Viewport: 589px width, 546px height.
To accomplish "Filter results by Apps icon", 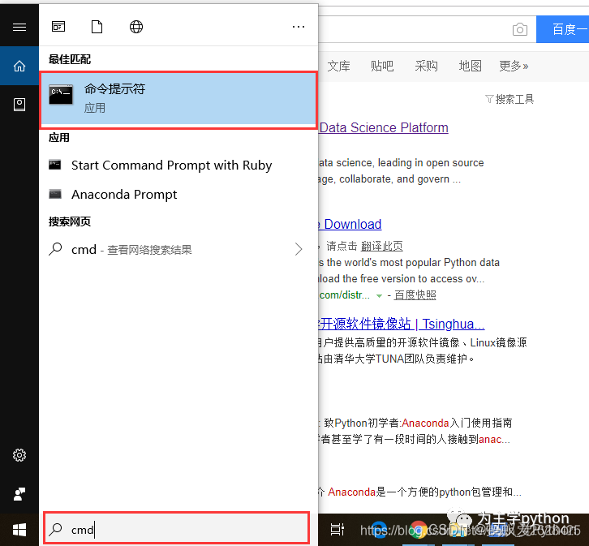I will [x=58, y=27].
